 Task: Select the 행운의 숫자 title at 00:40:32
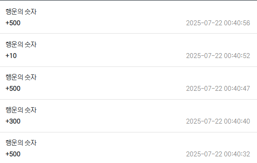click(21, 143)
